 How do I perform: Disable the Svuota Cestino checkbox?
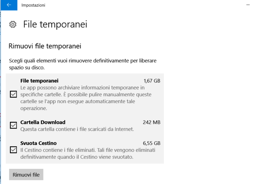click(x=14, y=150)
